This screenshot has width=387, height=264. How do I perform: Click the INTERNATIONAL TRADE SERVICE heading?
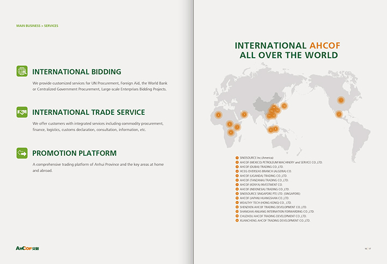88,112
